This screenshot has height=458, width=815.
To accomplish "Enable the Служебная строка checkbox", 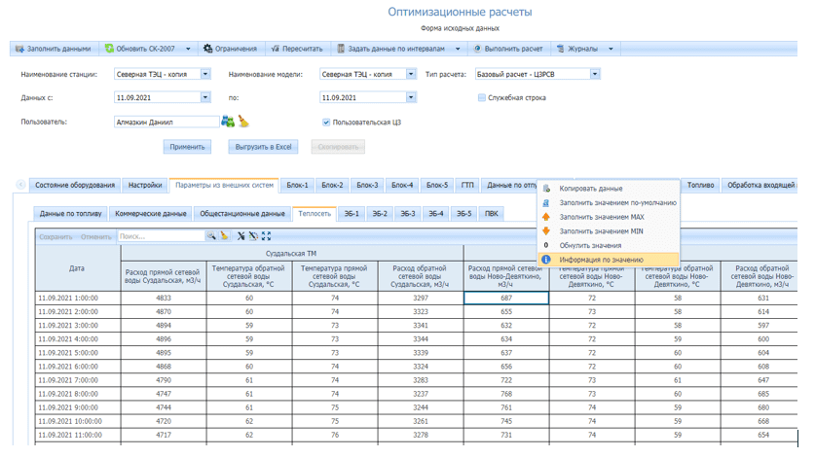I will click(x=482, y=98).
